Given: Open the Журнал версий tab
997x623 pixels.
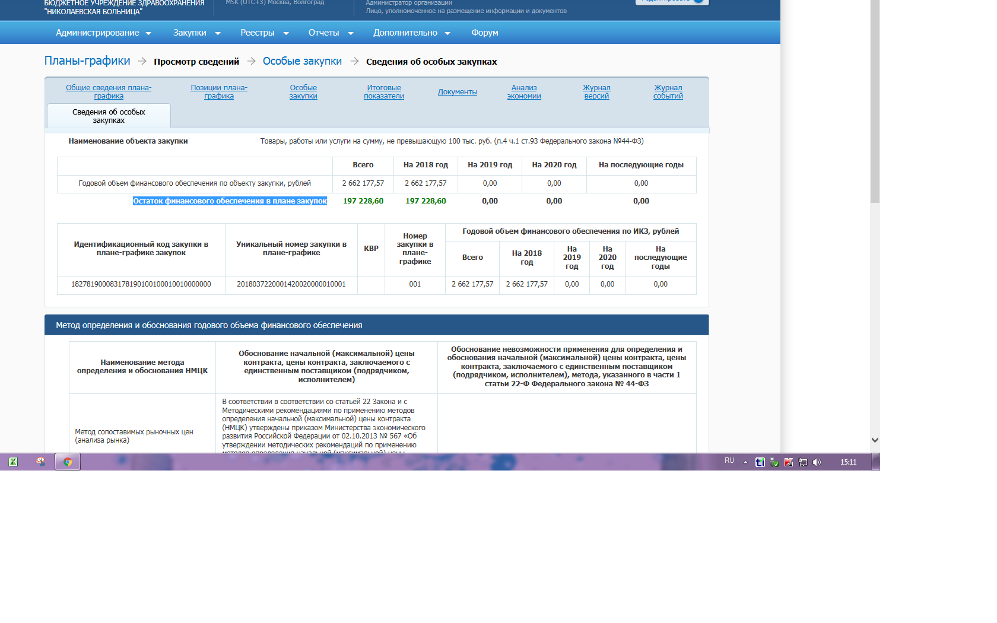Looking at the screenshot, I should pos(596,92).
